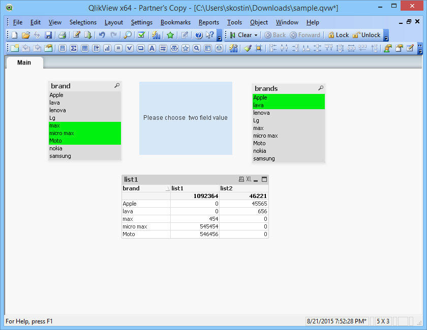427x330 pixels.
Task: Create Slider/Calendar object icon
Action: 174,48
